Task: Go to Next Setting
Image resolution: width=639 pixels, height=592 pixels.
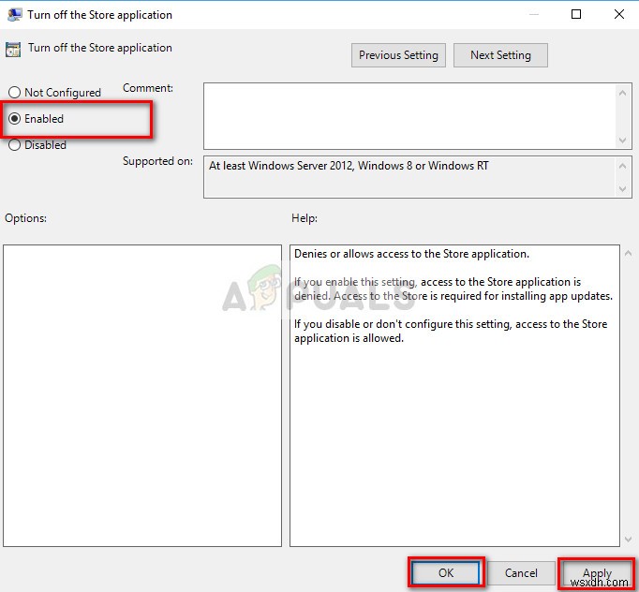Action: 500,55
